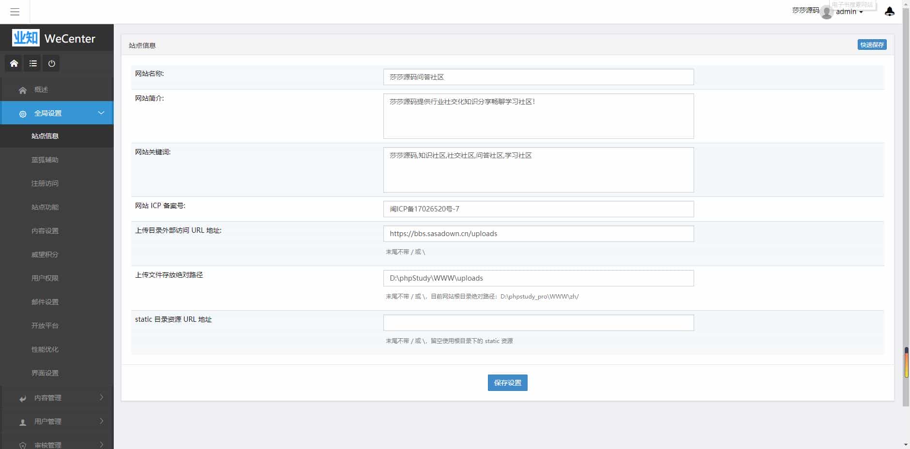
Task: Focus the ICP 备案号 input field
Action: coord(538,209)
